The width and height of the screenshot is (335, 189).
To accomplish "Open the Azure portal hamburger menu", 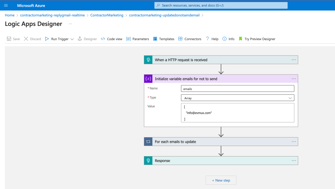I will [6, 5].
